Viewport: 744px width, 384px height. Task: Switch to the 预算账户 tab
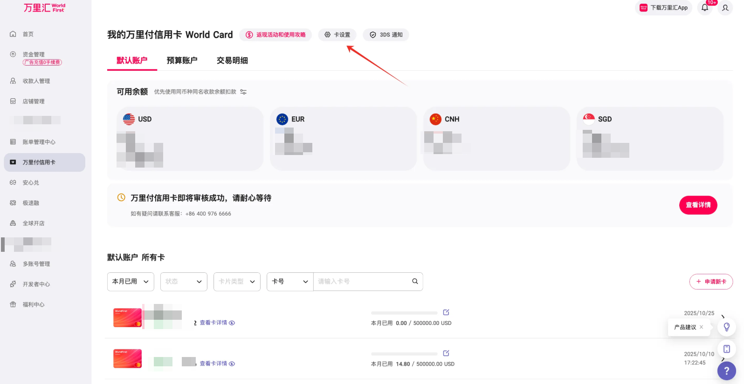tap(182, 61)
